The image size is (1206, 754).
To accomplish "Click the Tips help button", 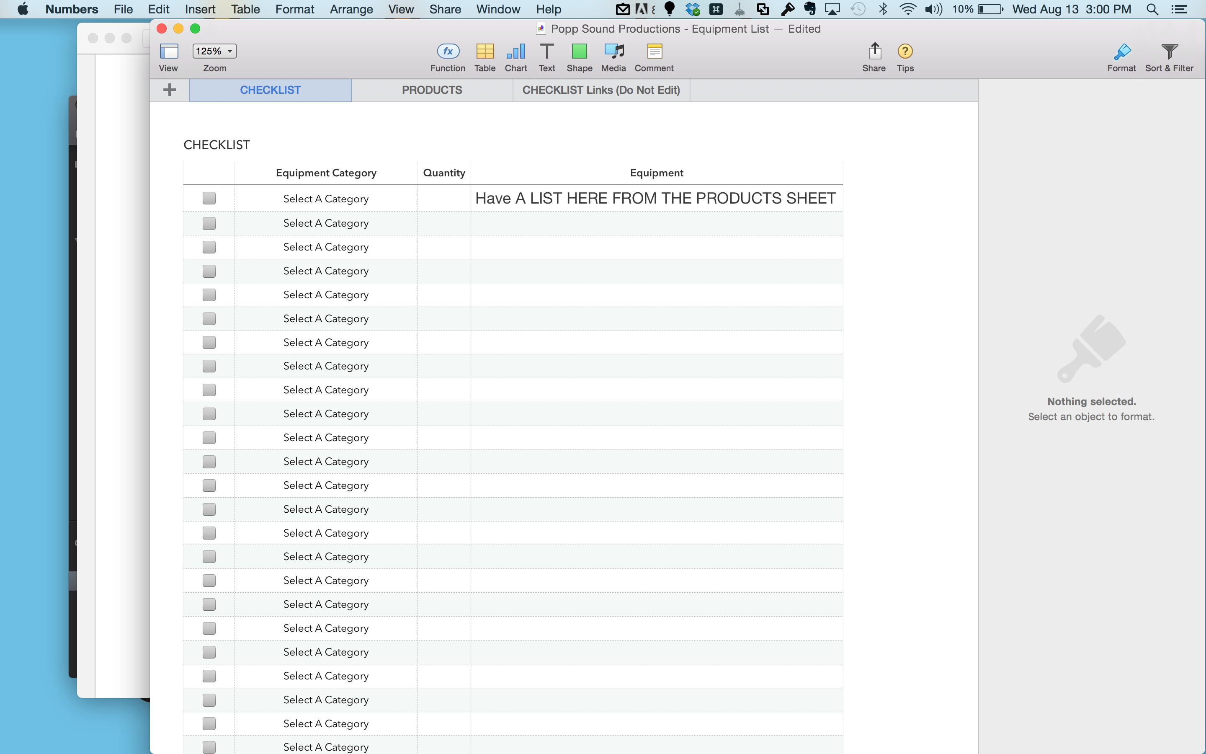I will coord(905,52).
